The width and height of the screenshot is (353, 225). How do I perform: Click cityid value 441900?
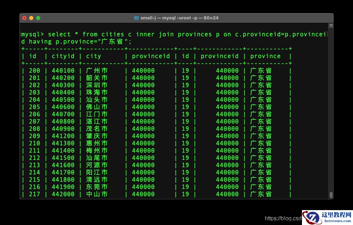click(x=63, y=187)
